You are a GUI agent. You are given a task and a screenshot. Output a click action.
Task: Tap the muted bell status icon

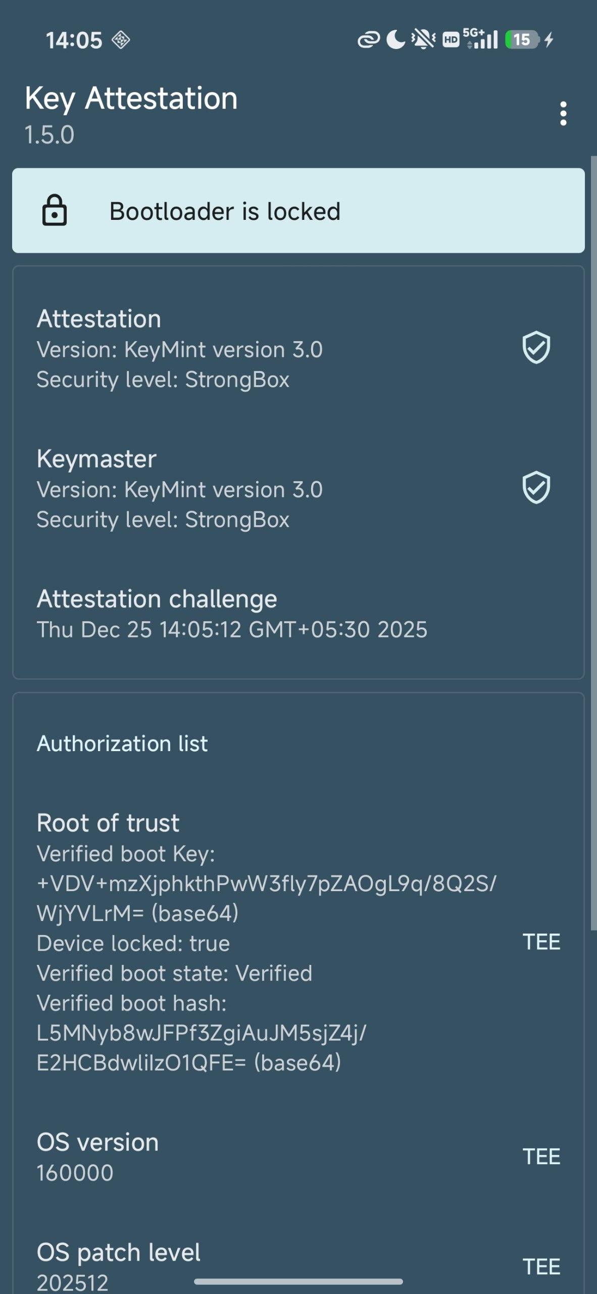[x=423, y=39]
